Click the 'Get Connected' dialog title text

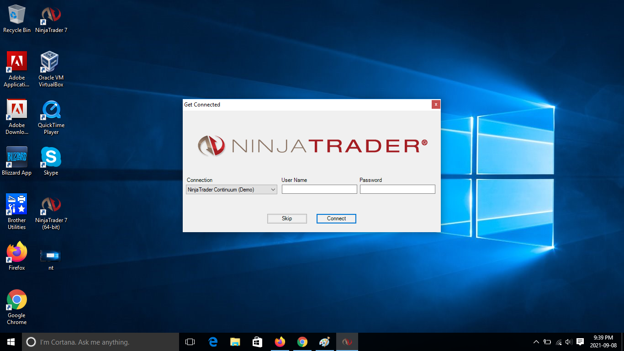tap(202, 105)
